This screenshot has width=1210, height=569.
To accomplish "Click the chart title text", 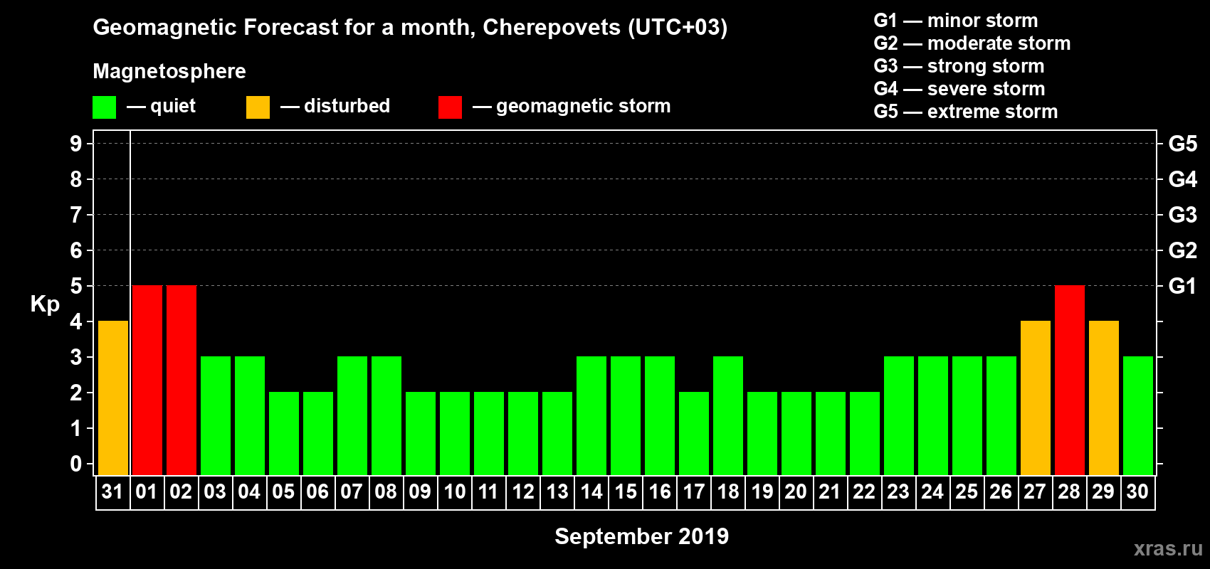I will [410, 28].
